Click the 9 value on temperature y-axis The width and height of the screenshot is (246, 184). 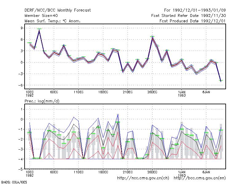coord(22,28)
